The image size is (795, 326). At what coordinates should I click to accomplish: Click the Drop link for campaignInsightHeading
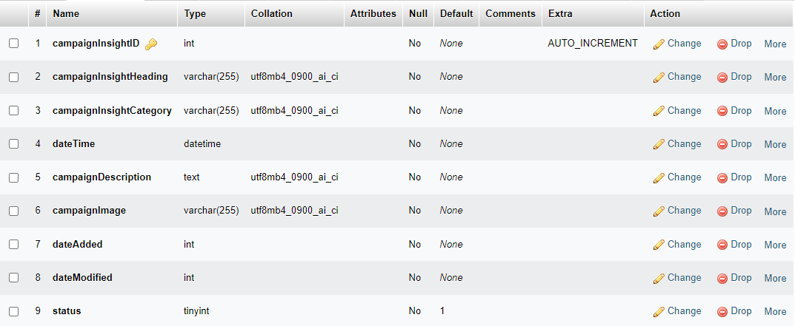tap(741, 77)
